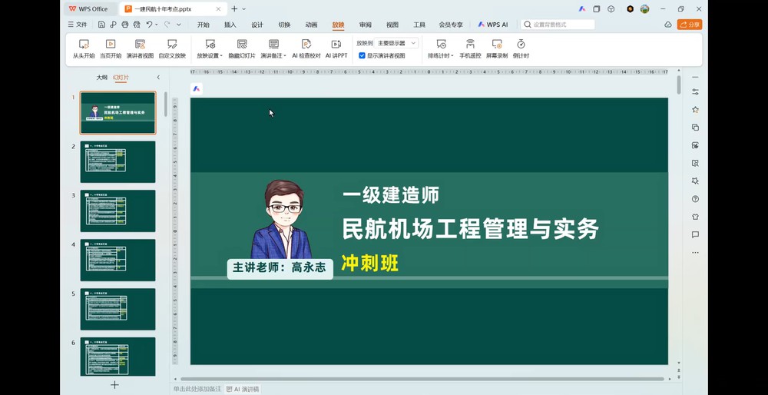Select slide 3 thumbnail
Image resolution: width=768 pixels, height=395 pixels.
click(118, 211)
